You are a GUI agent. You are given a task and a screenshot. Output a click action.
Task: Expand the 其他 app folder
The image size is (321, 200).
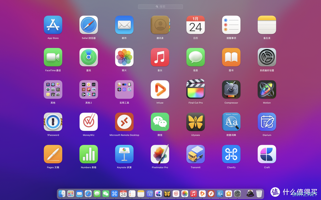click(53, 89)
